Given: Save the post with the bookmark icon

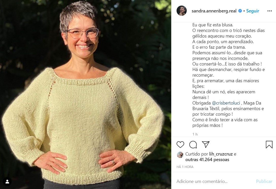Looking at the screenshot, I should click(269, 145).
